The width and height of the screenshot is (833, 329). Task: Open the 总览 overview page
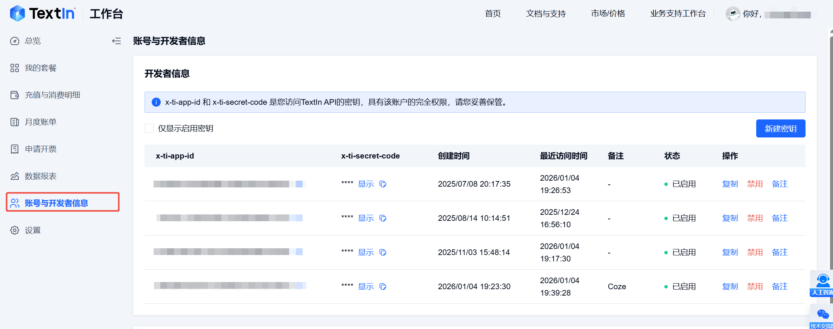point(32,41)
